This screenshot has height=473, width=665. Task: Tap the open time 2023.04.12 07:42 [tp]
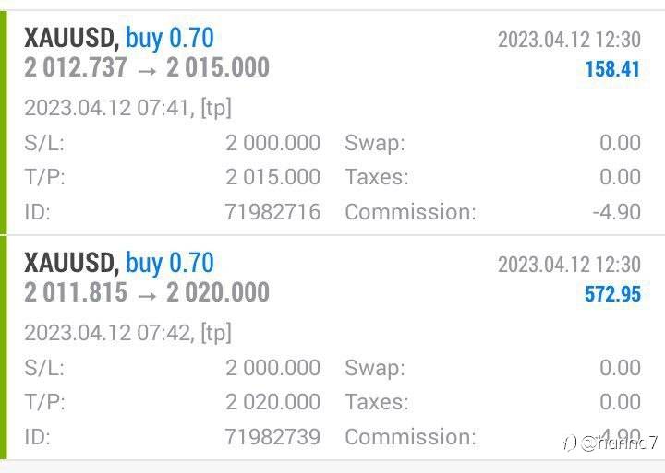[x=127, y=333]
